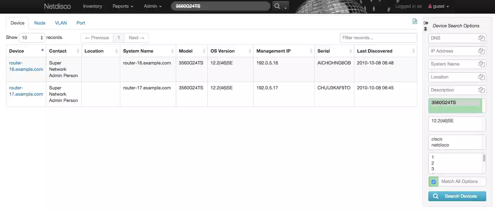Viewport: 495px width, 211px height.
Task: Click the copy icon in the Description field
Action: tap(481, 90)
